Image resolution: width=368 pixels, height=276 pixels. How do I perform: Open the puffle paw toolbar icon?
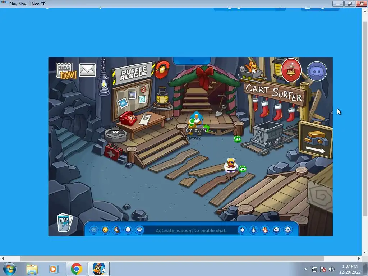point(94,230)
